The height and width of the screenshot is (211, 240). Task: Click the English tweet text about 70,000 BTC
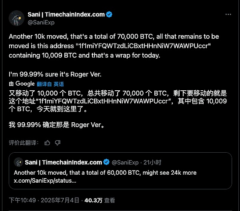112,46
